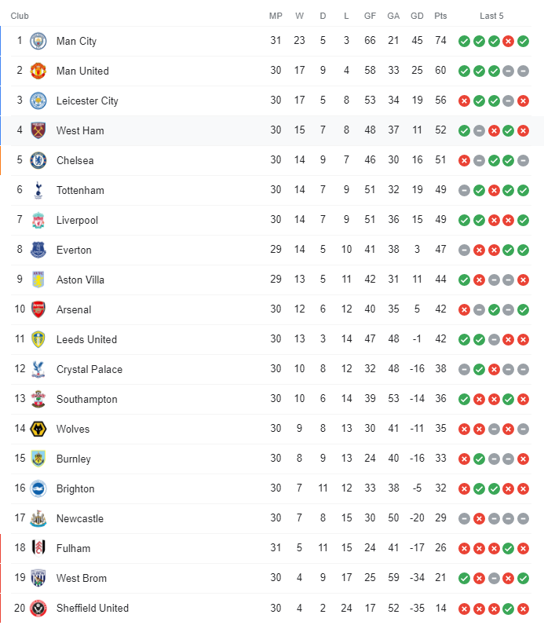Click the Man United club crest

click(x=38, y=71)
